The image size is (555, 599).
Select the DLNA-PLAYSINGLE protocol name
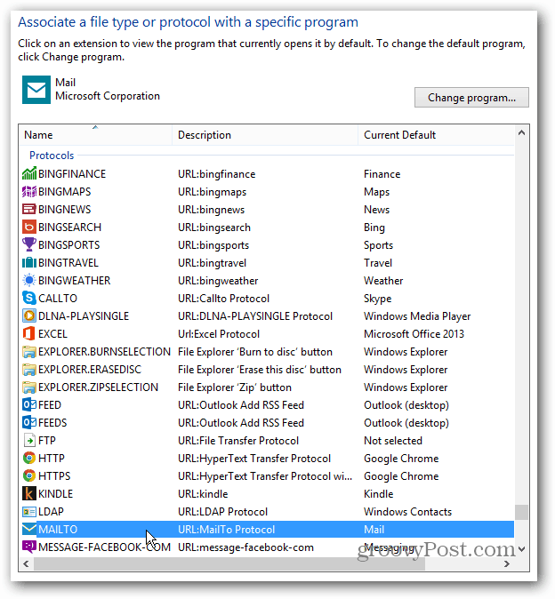[x=84, y=315]
